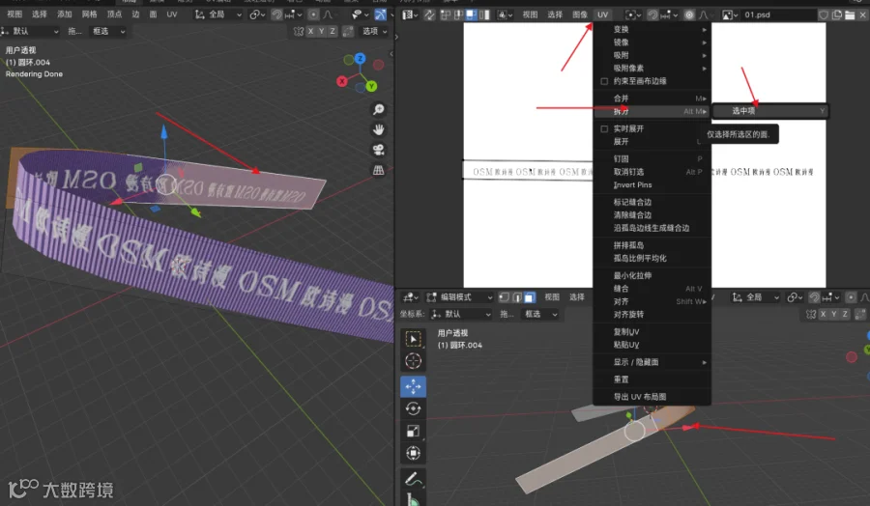Click the zoom magnifier viewport icon
This screenshot has width=870, height=506.
(x=378, y=110)
